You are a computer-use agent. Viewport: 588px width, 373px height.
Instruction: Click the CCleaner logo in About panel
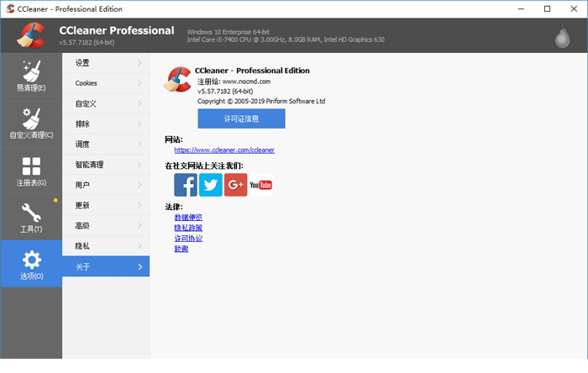(177, 80)
